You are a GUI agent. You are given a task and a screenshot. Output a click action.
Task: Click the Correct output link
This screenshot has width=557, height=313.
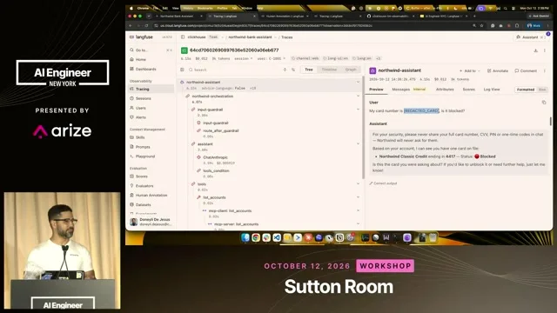coord(383,183)
